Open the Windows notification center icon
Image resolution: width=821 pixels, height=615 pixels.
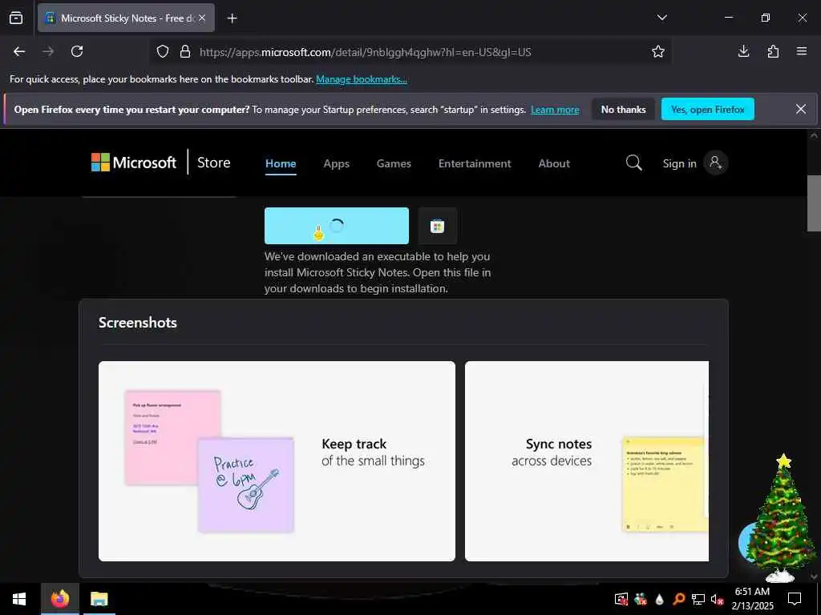point(795,599)
